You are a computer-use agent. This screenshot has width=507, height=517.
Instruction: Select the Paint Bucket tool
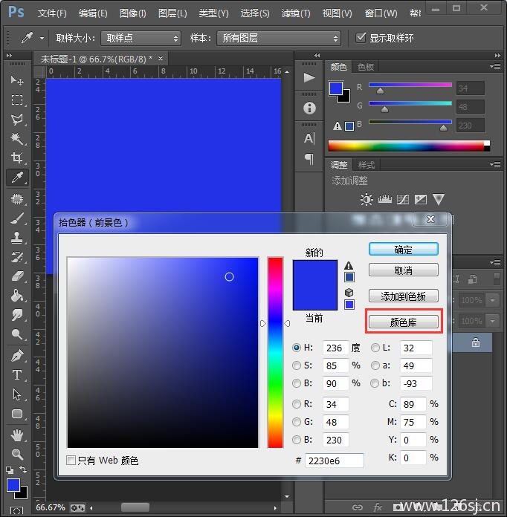(17, 296)
